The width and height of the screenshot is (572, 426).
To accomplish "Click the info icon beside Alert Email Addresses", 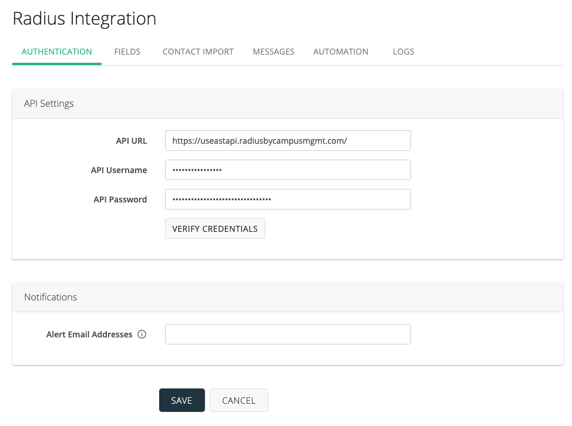I will (142, 334).
